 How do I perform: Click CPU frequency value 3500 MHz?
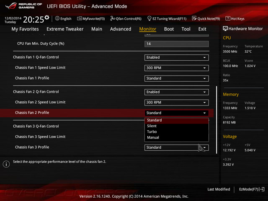pos(230,52)
